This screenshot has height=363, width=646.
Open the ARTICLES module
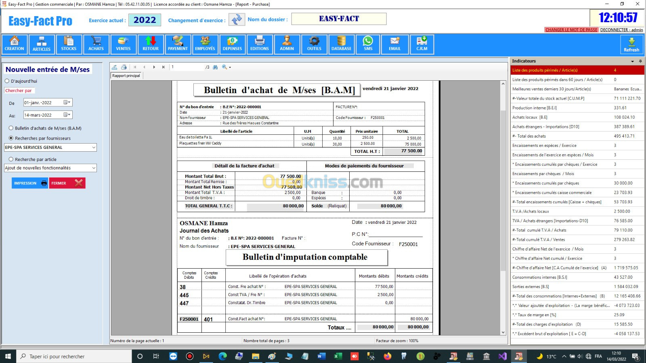[42, 44]
